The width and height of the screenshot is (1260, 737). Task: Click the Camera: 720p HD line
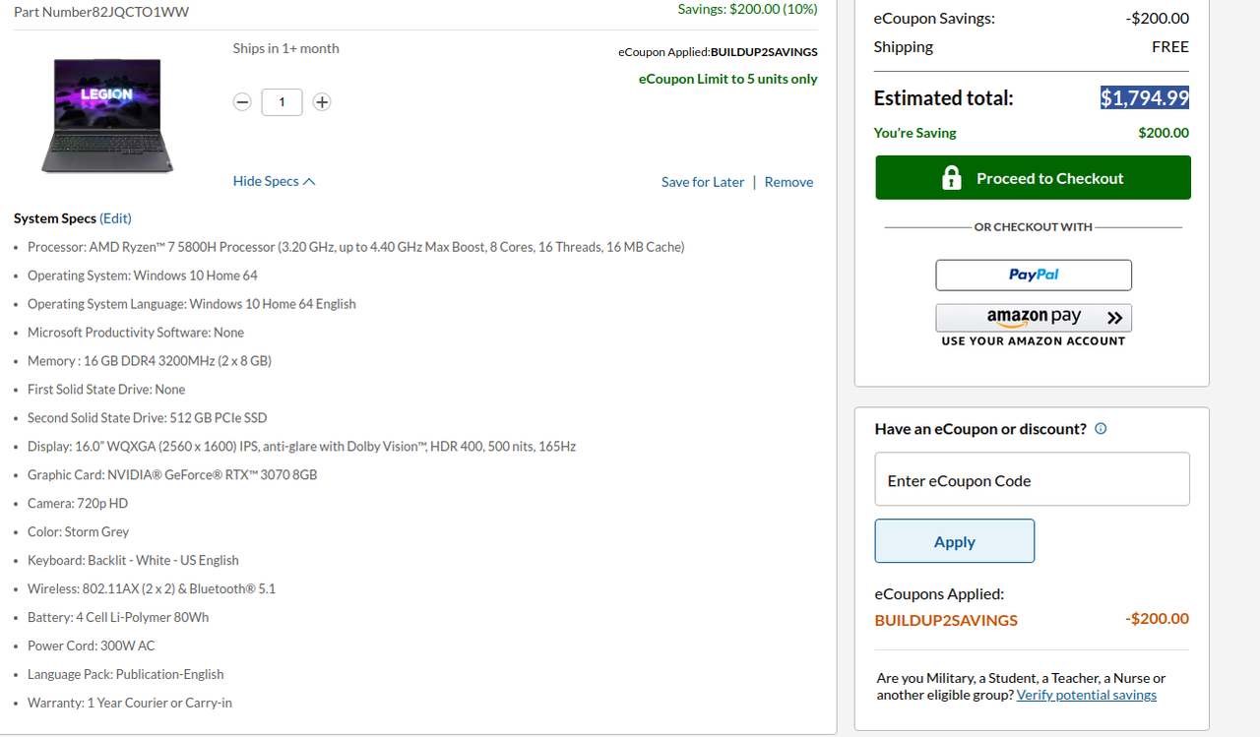click(x=78, y=504)
